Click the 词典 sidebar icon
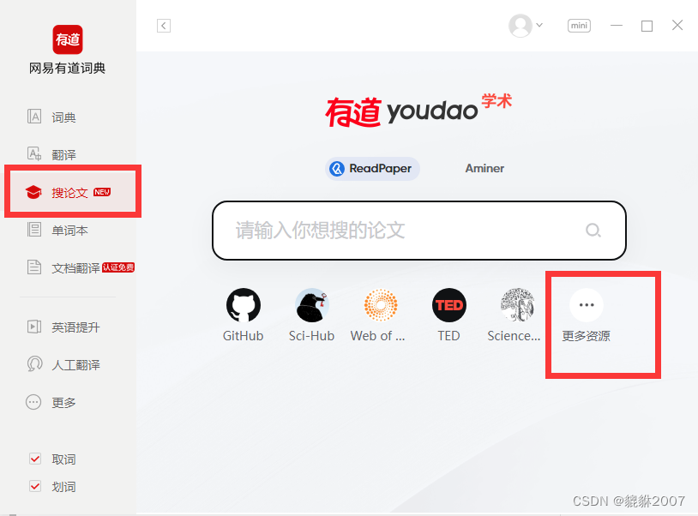 pyautogui.click(x=34, y=117)
